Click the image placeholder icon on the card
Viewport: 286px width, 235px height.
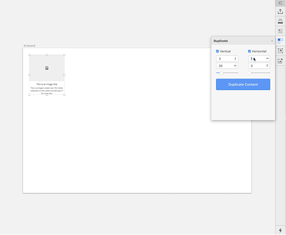[47, 68]
